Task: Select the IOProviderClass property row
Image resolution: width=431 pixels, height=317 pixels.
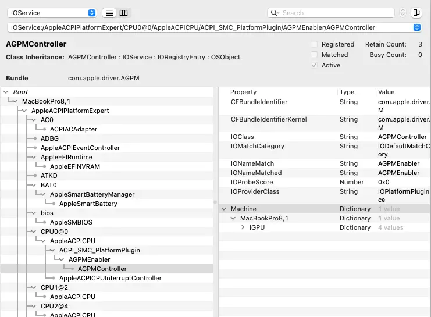Action: (325, 195)
